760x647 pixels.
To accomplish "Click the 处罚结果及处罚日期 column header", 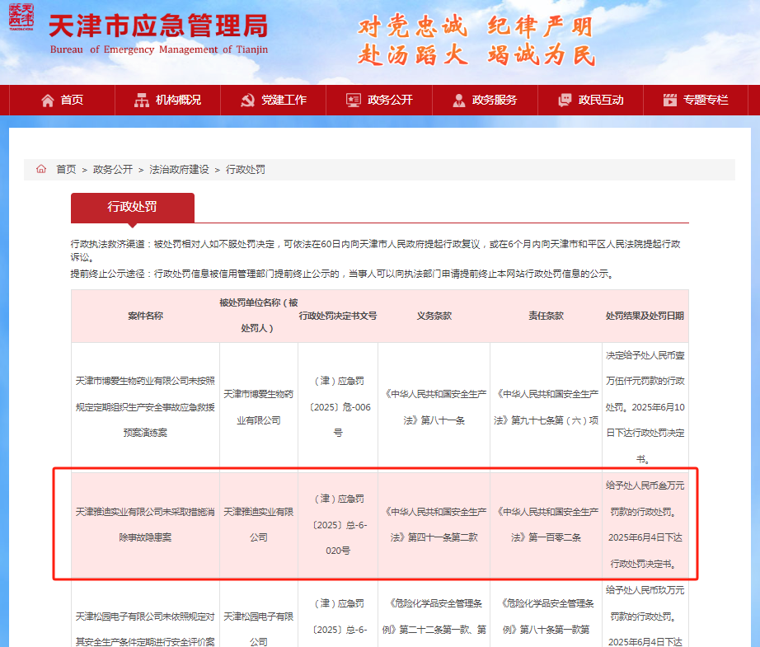I will click(x=645, y=316).
